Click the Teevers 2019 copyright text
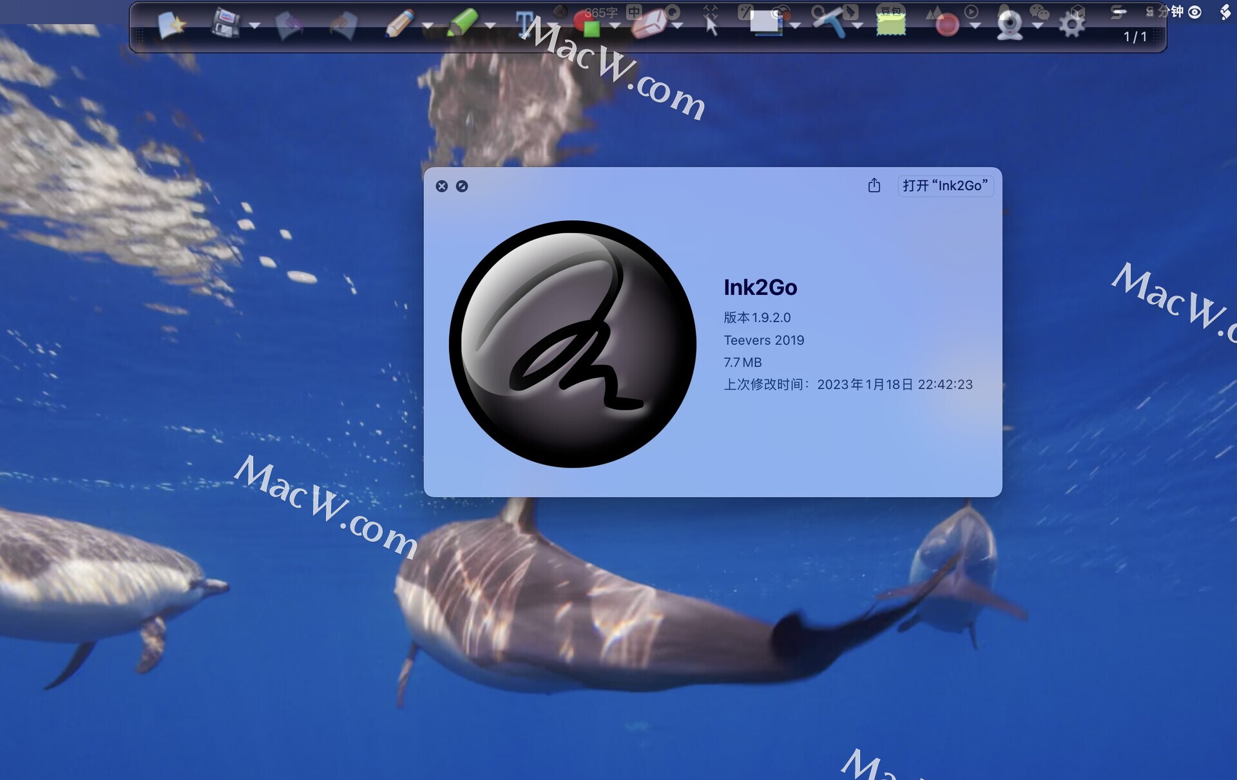Screen dimensions: 1237x780 763,340
